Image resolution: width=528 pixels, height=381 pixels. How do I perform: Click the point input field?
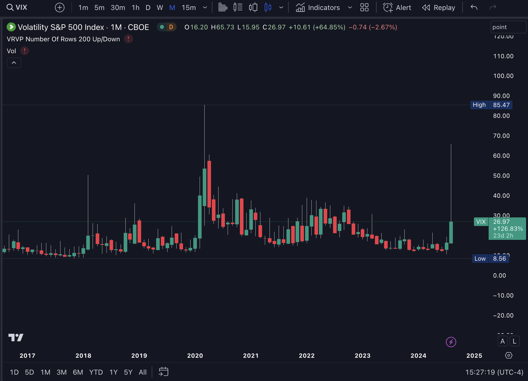[x=508, y=27]
